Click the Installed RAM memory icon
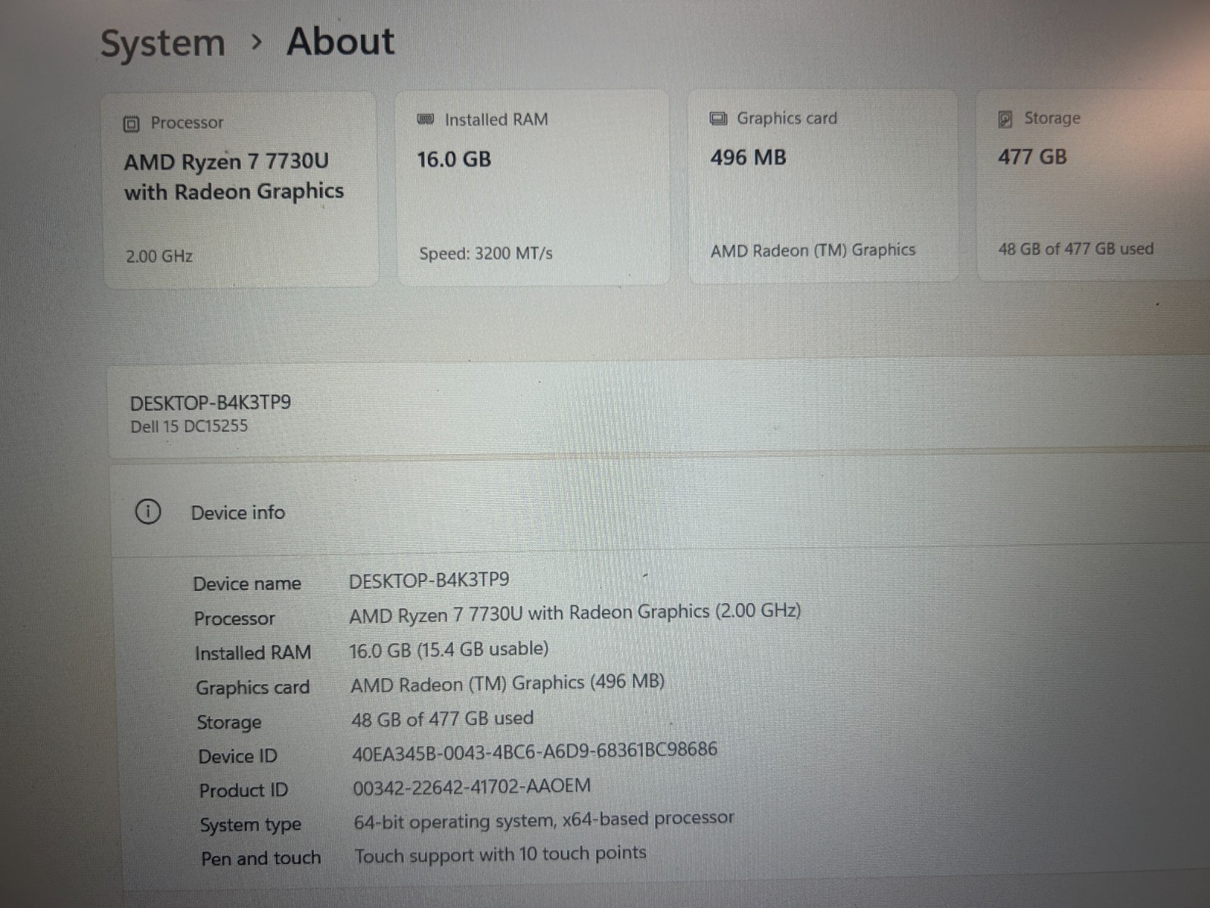 [x=426, y=120]
